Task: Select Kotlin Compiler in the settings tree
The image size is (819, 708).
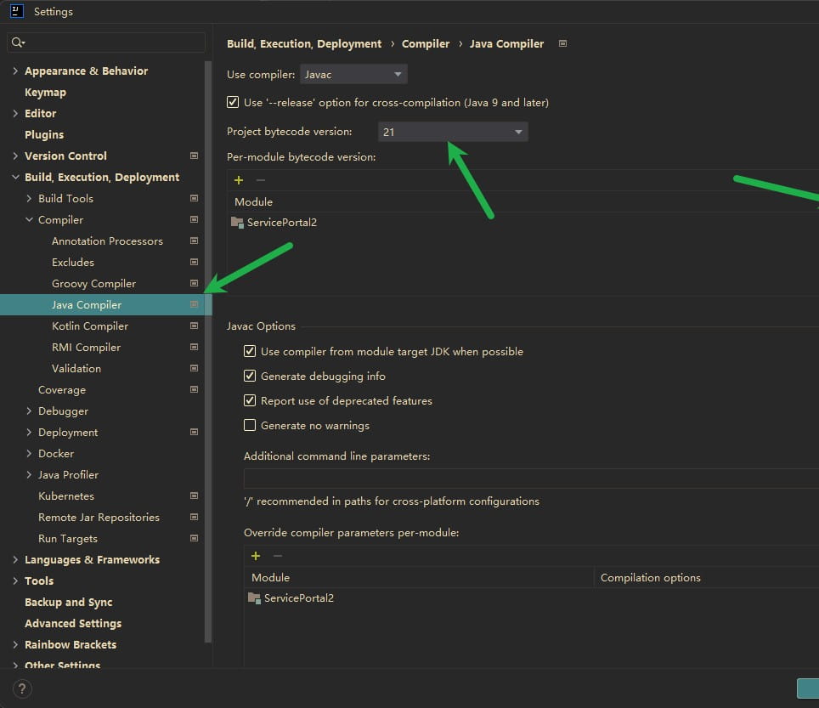Action: click(90, 326)
